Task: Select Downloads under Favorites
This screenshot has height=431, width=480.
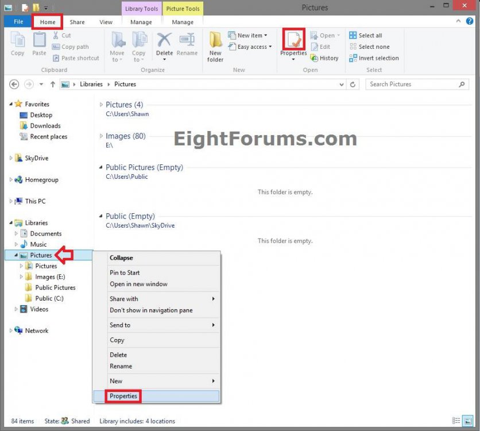Action: tap(45, 126)
